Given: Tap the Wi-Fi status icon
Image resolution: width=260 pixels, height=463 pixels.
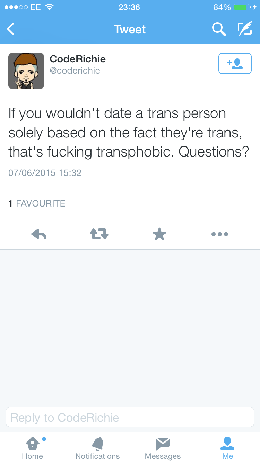Looking at the screenshot, I should click(x=50, y=7).
